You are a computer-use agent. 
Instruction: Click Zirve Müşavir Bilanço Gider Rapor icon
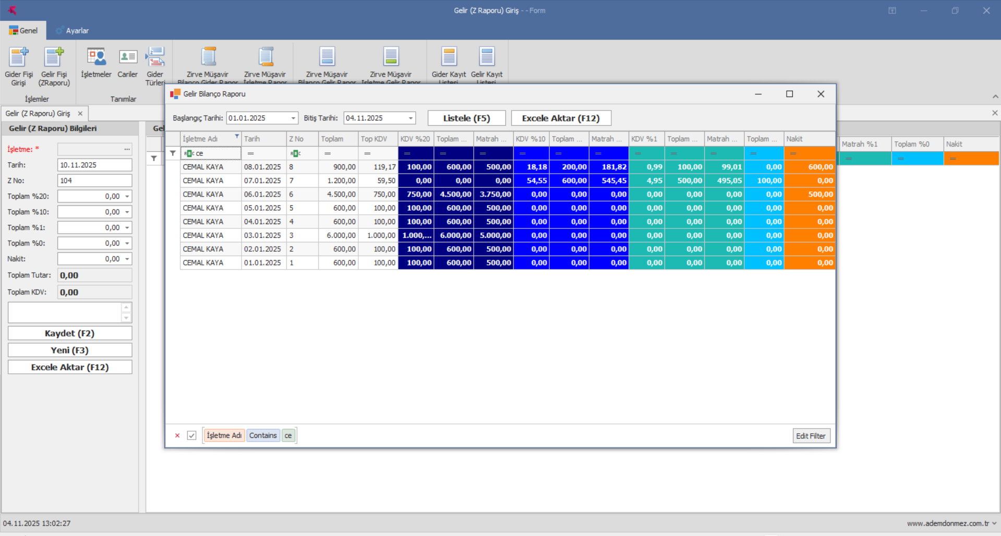tap(208, 57)
